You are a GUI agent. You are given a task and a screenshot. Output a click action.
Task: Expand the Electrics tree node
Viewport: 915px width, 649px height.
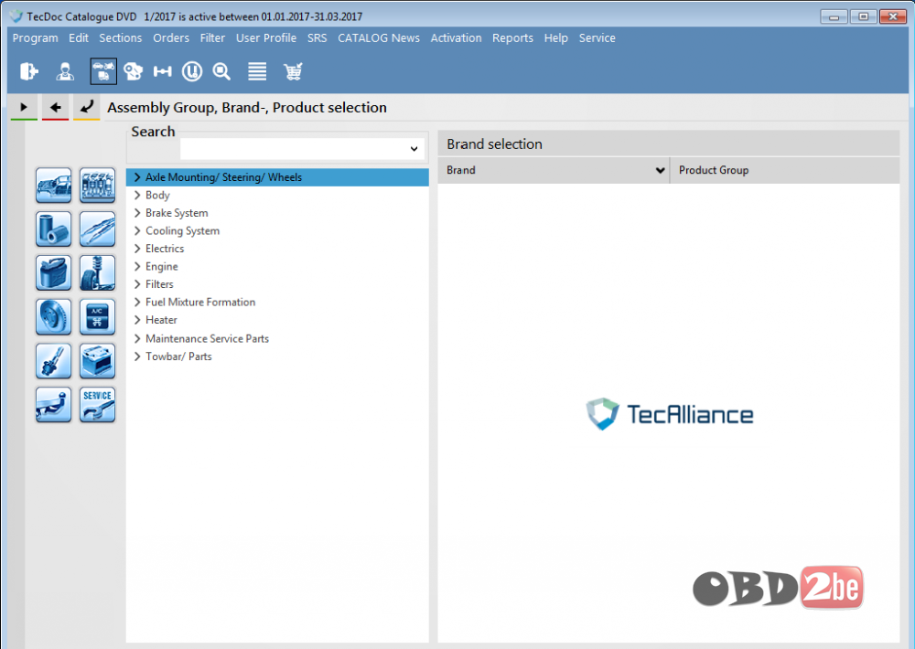point(137,249)
